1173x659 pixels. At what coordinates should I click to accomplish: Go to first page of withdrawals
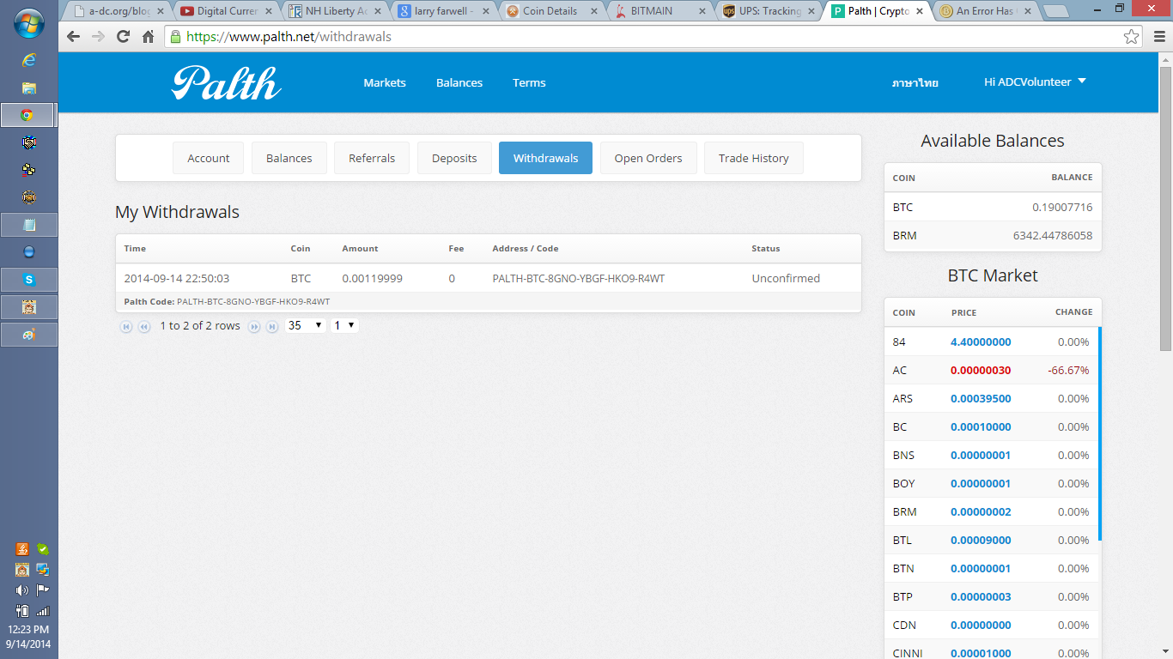[126, 327]
